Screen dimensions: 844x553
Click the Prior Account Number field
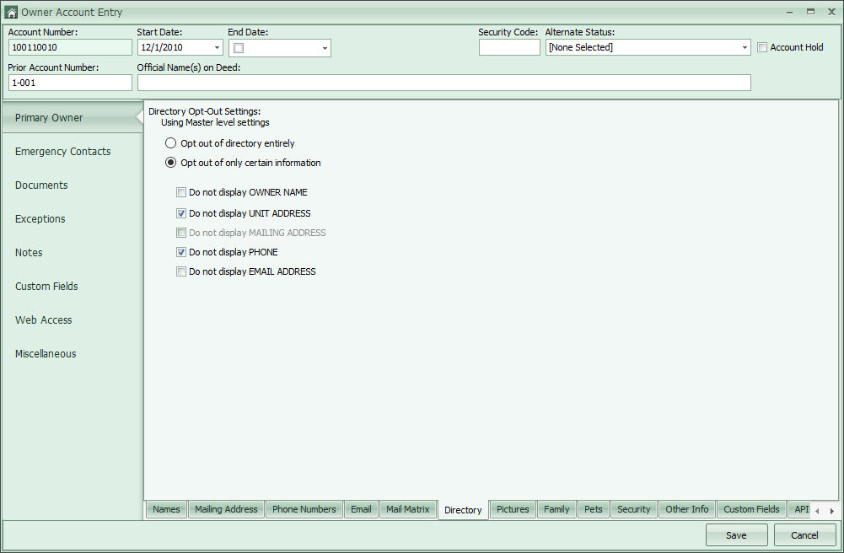[x=70, y=83]
